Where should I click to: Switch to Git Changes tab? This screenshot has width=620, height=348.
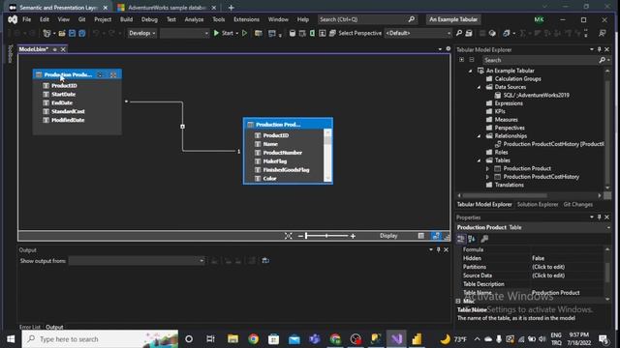coord(577,204)
